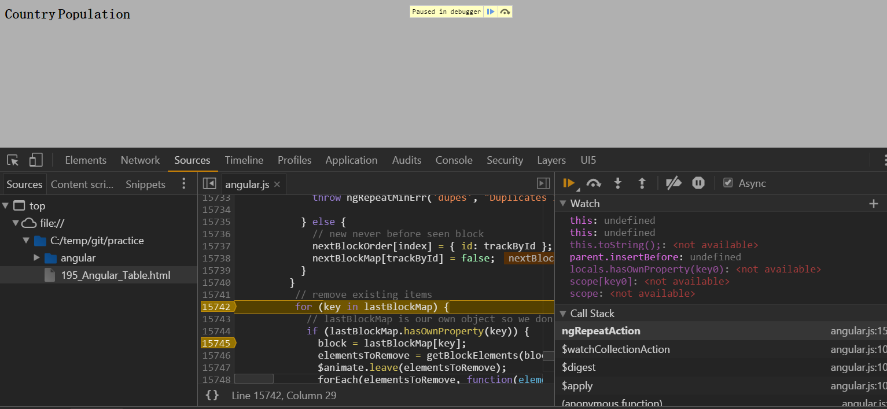Click the Population column header on page
887x409 pixels.
(94, 14)
